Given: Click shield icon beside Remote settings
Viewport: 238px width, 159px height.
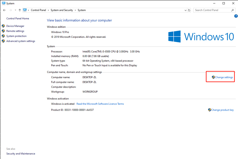Looking at the screenshot, I should click(x=3, y=31).
